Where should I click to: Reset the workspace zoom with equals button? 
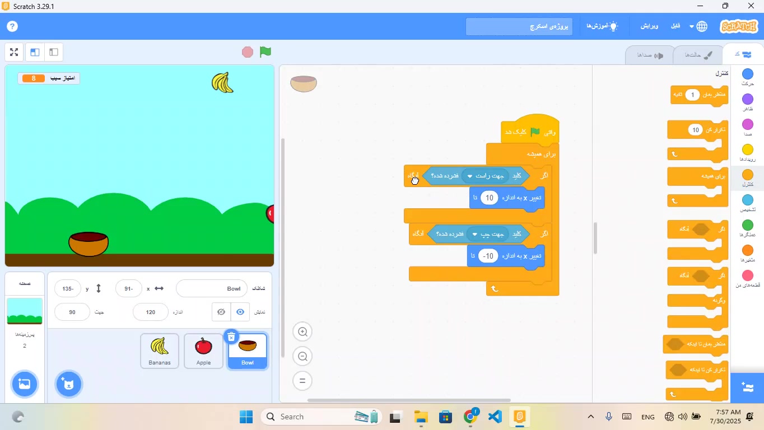(x=302, y=381)
